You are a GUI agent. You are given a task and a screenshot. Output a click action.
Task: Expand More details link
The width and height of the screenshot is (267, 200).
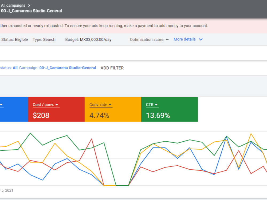tap(184, 39)
